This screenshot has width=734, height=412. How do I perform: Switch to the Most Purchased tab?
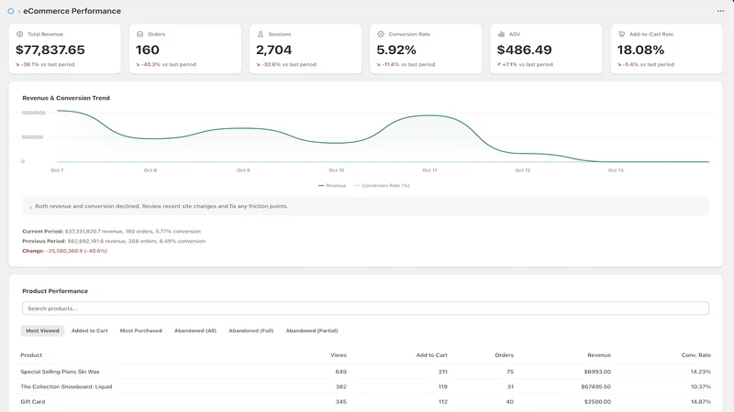pos(141,331)
